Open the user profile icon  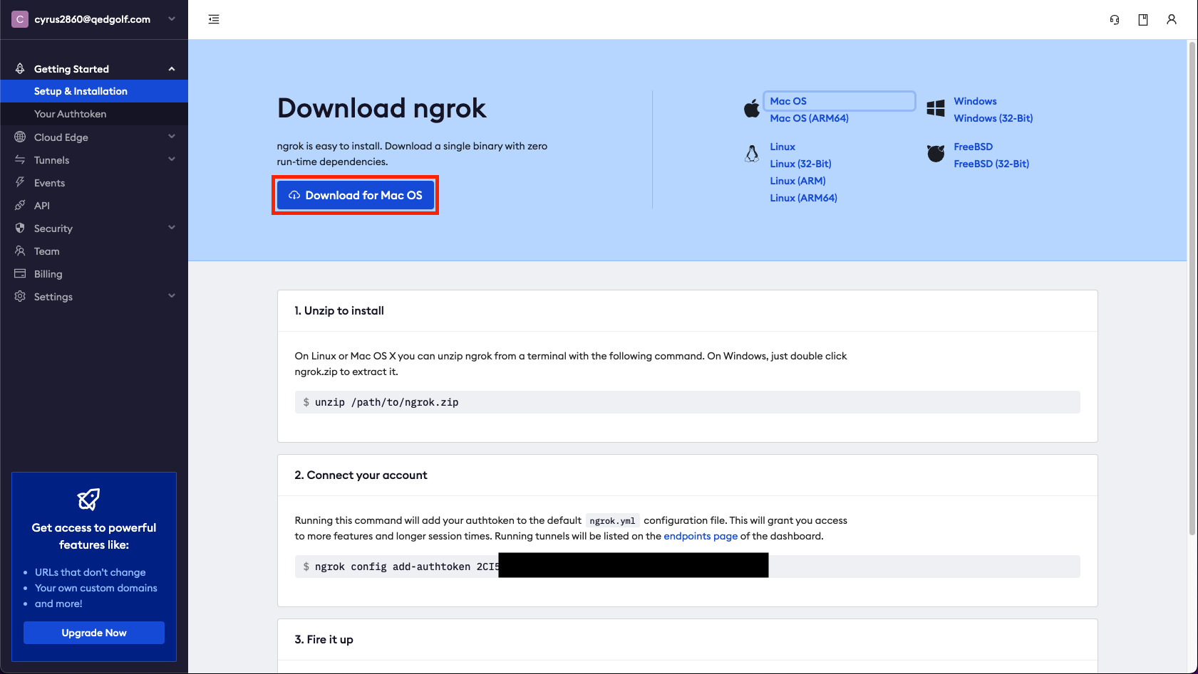(1172, 20)
